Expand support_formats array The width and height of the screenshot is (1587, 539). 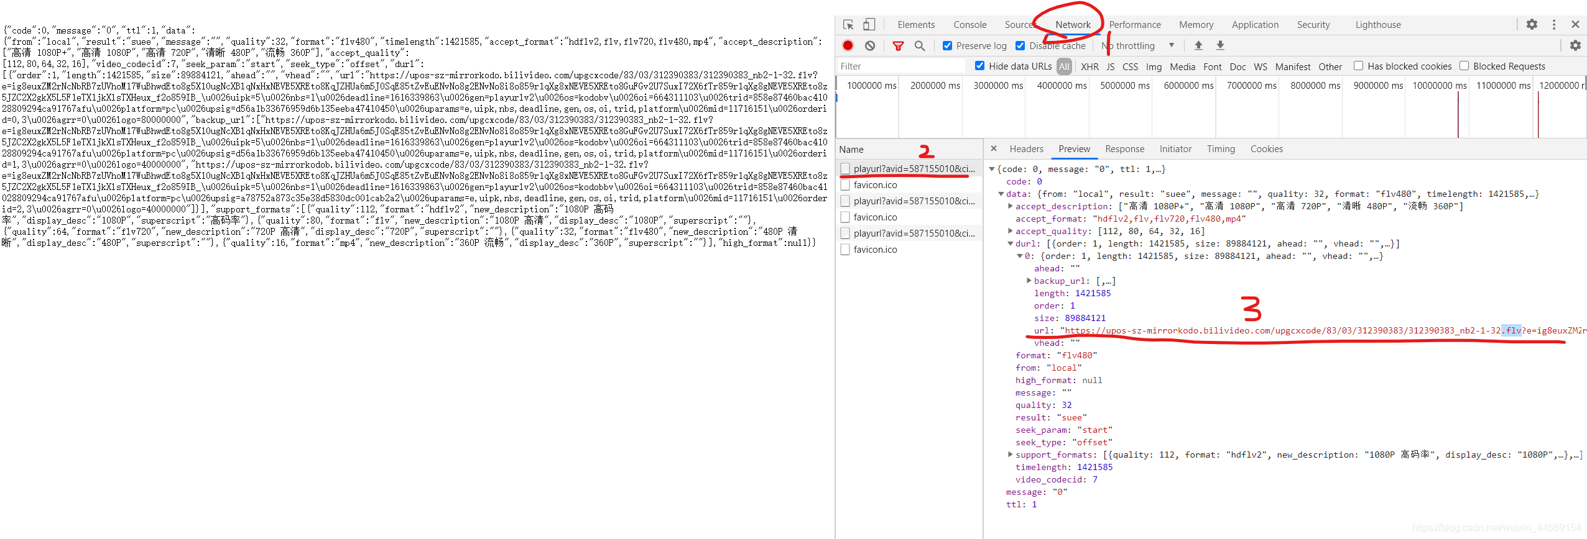[x=1011, y=455]
